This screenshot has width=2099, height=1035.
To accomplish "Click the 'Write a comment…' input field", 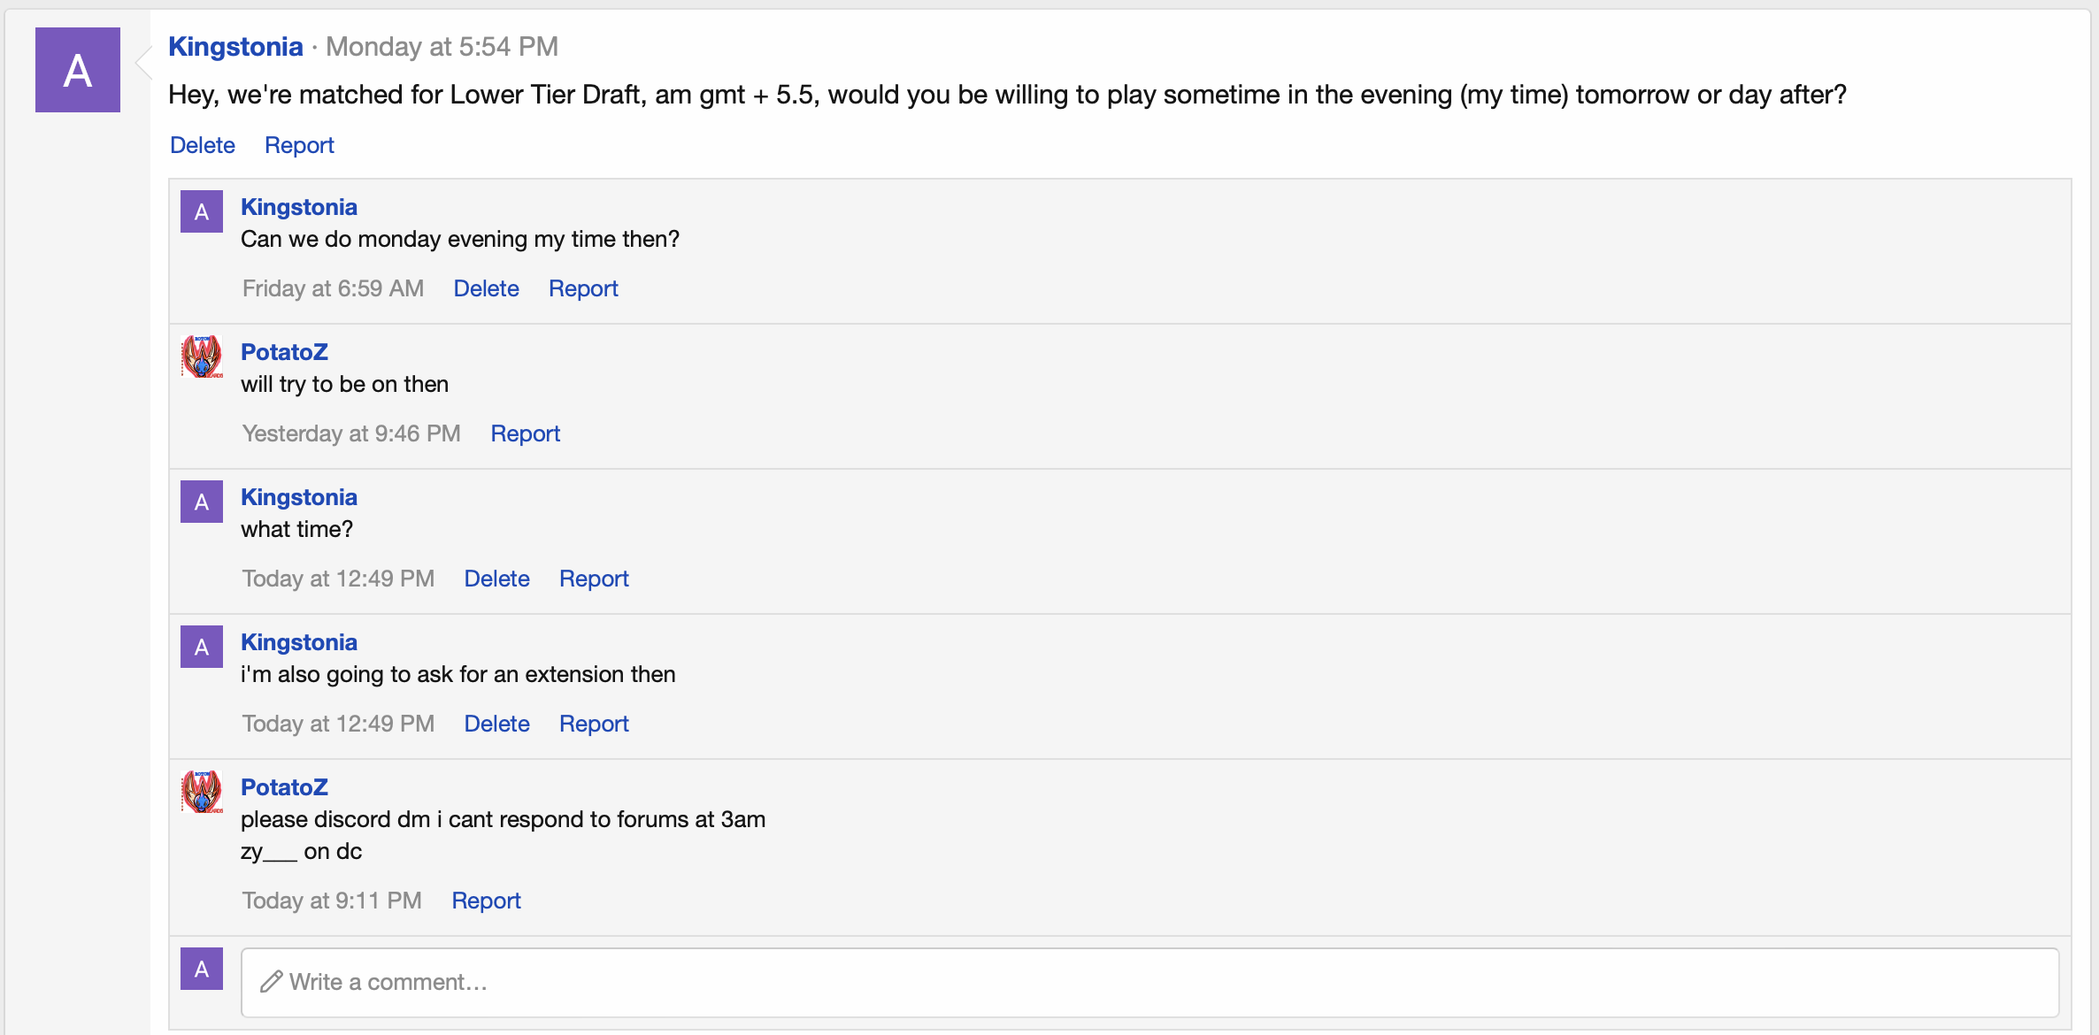I will 1150,982.
